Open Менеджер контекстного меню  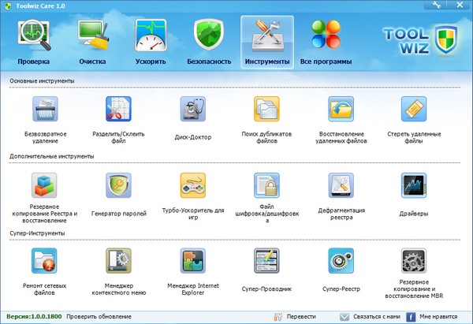point(120,263)
